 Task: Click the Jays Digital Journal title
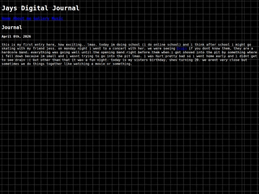(x=40, y=8)
